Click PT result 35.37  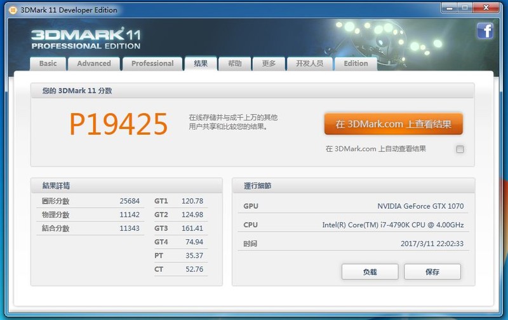[x=194, y=255]
